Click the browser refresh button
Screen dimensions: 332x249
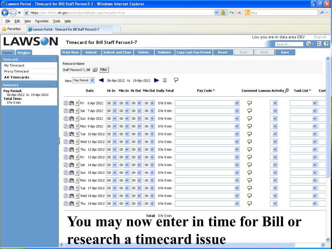(x=231, y=13)
